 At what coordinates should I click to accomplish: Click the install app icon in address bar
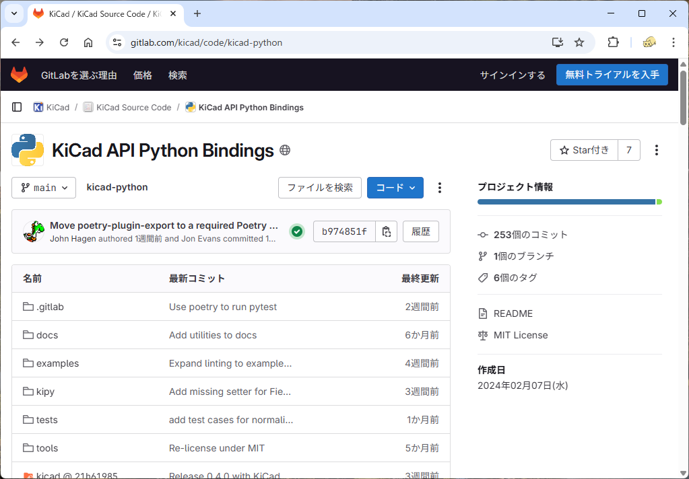pyautogui.click(x=558, y=42)
